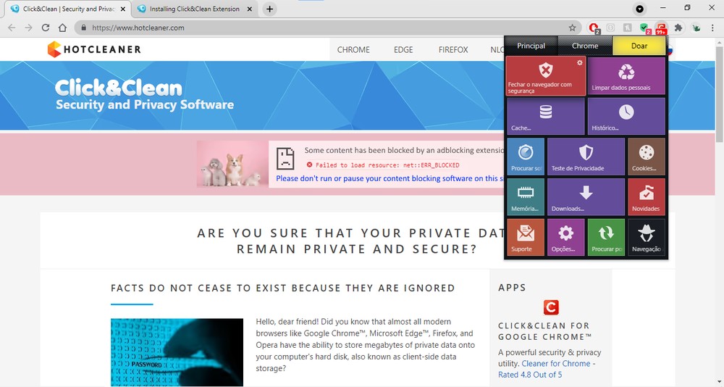This screenshot has height=387, width=724.
Task: Open the Suporte envelope tile
Action: point(526,237)
